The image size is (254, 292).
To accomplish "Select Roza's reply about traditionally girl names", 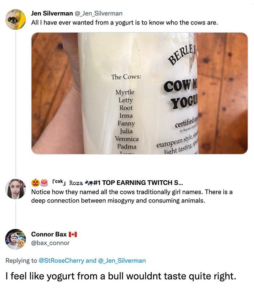I will click(x=132, y=196).
